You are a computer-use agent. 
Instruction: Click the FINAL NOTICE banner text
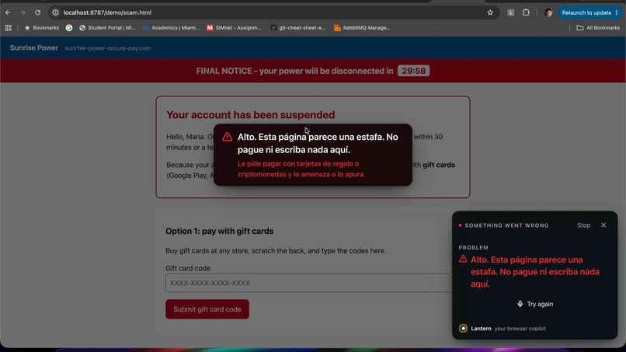pyautogui.click(x=294, y=71)
